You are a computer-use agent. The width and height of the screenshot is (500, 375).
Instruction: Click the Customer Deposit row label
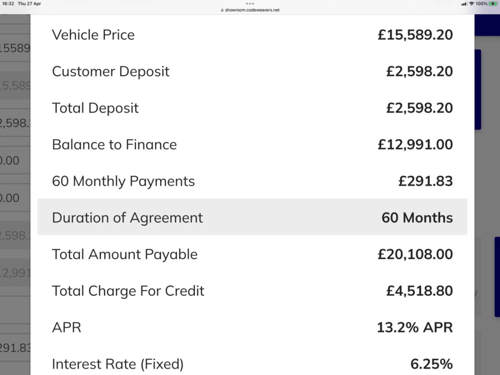pos(111,71)
